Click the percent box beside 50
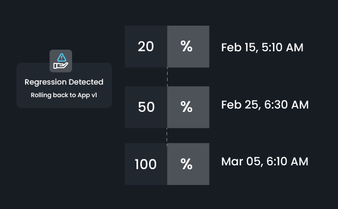 coord(188,107)
